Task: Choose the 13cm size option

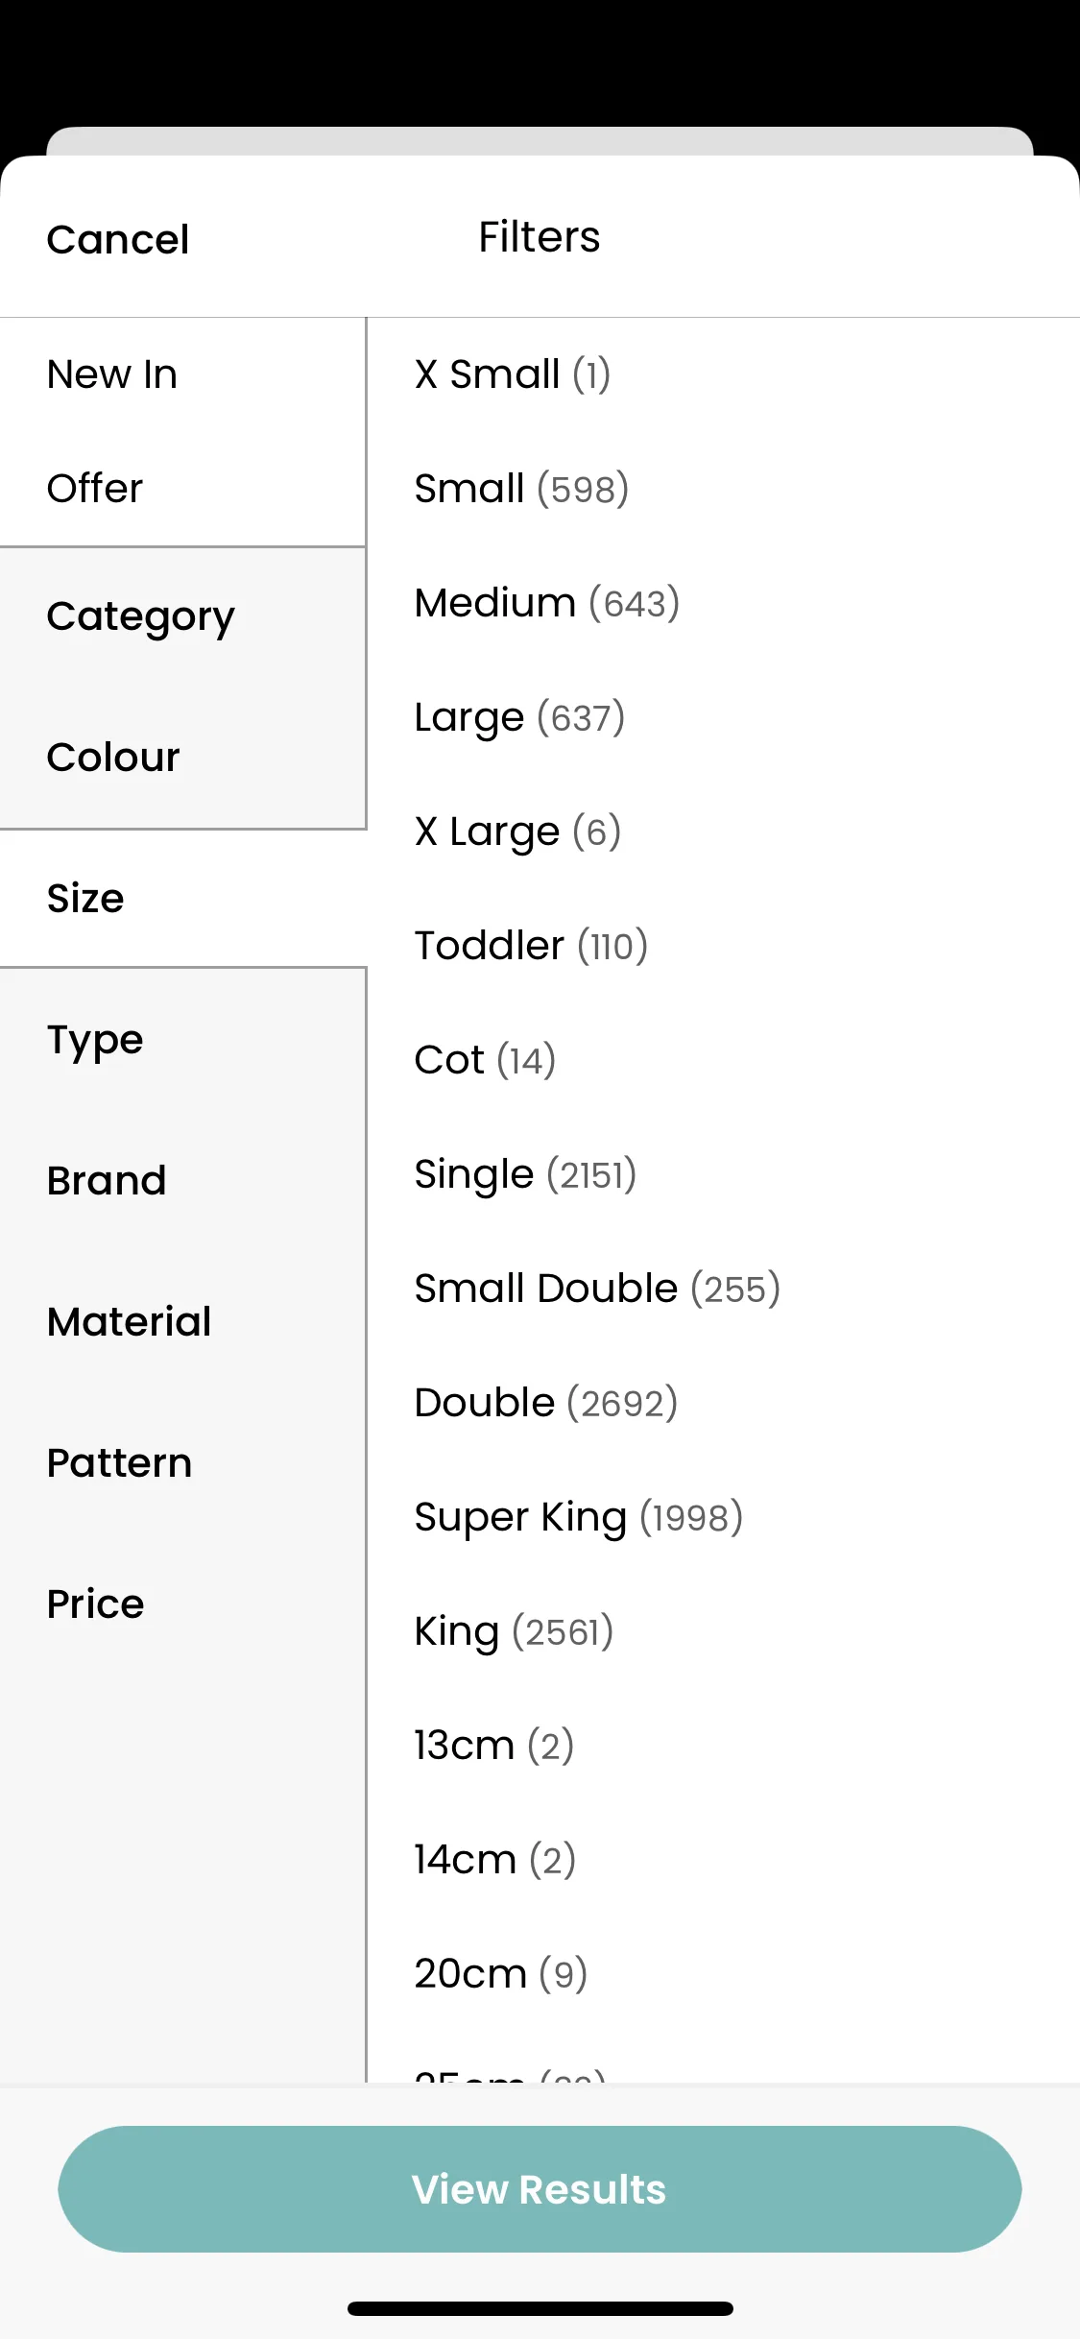Action: tap(724, 1746)
